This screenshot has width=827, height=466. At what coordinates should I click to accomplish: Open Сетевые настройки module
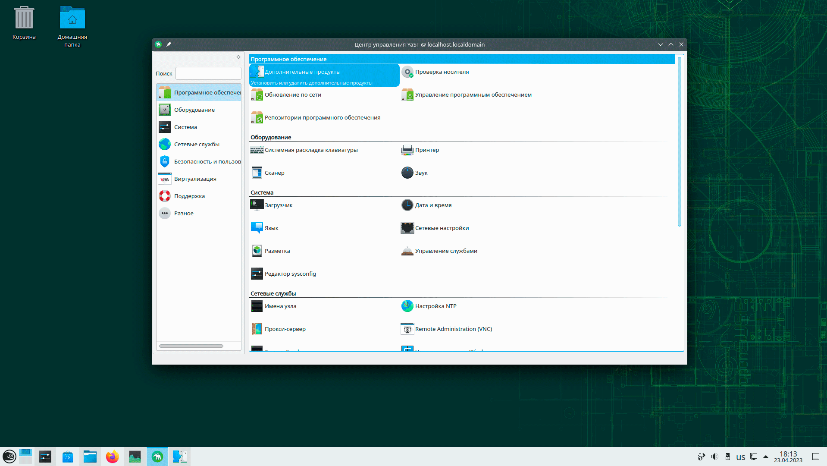[442, 228]
